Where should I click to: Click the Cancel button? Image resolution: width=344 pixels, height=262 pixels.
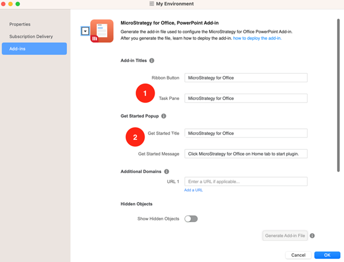click(x=298, y=255)
